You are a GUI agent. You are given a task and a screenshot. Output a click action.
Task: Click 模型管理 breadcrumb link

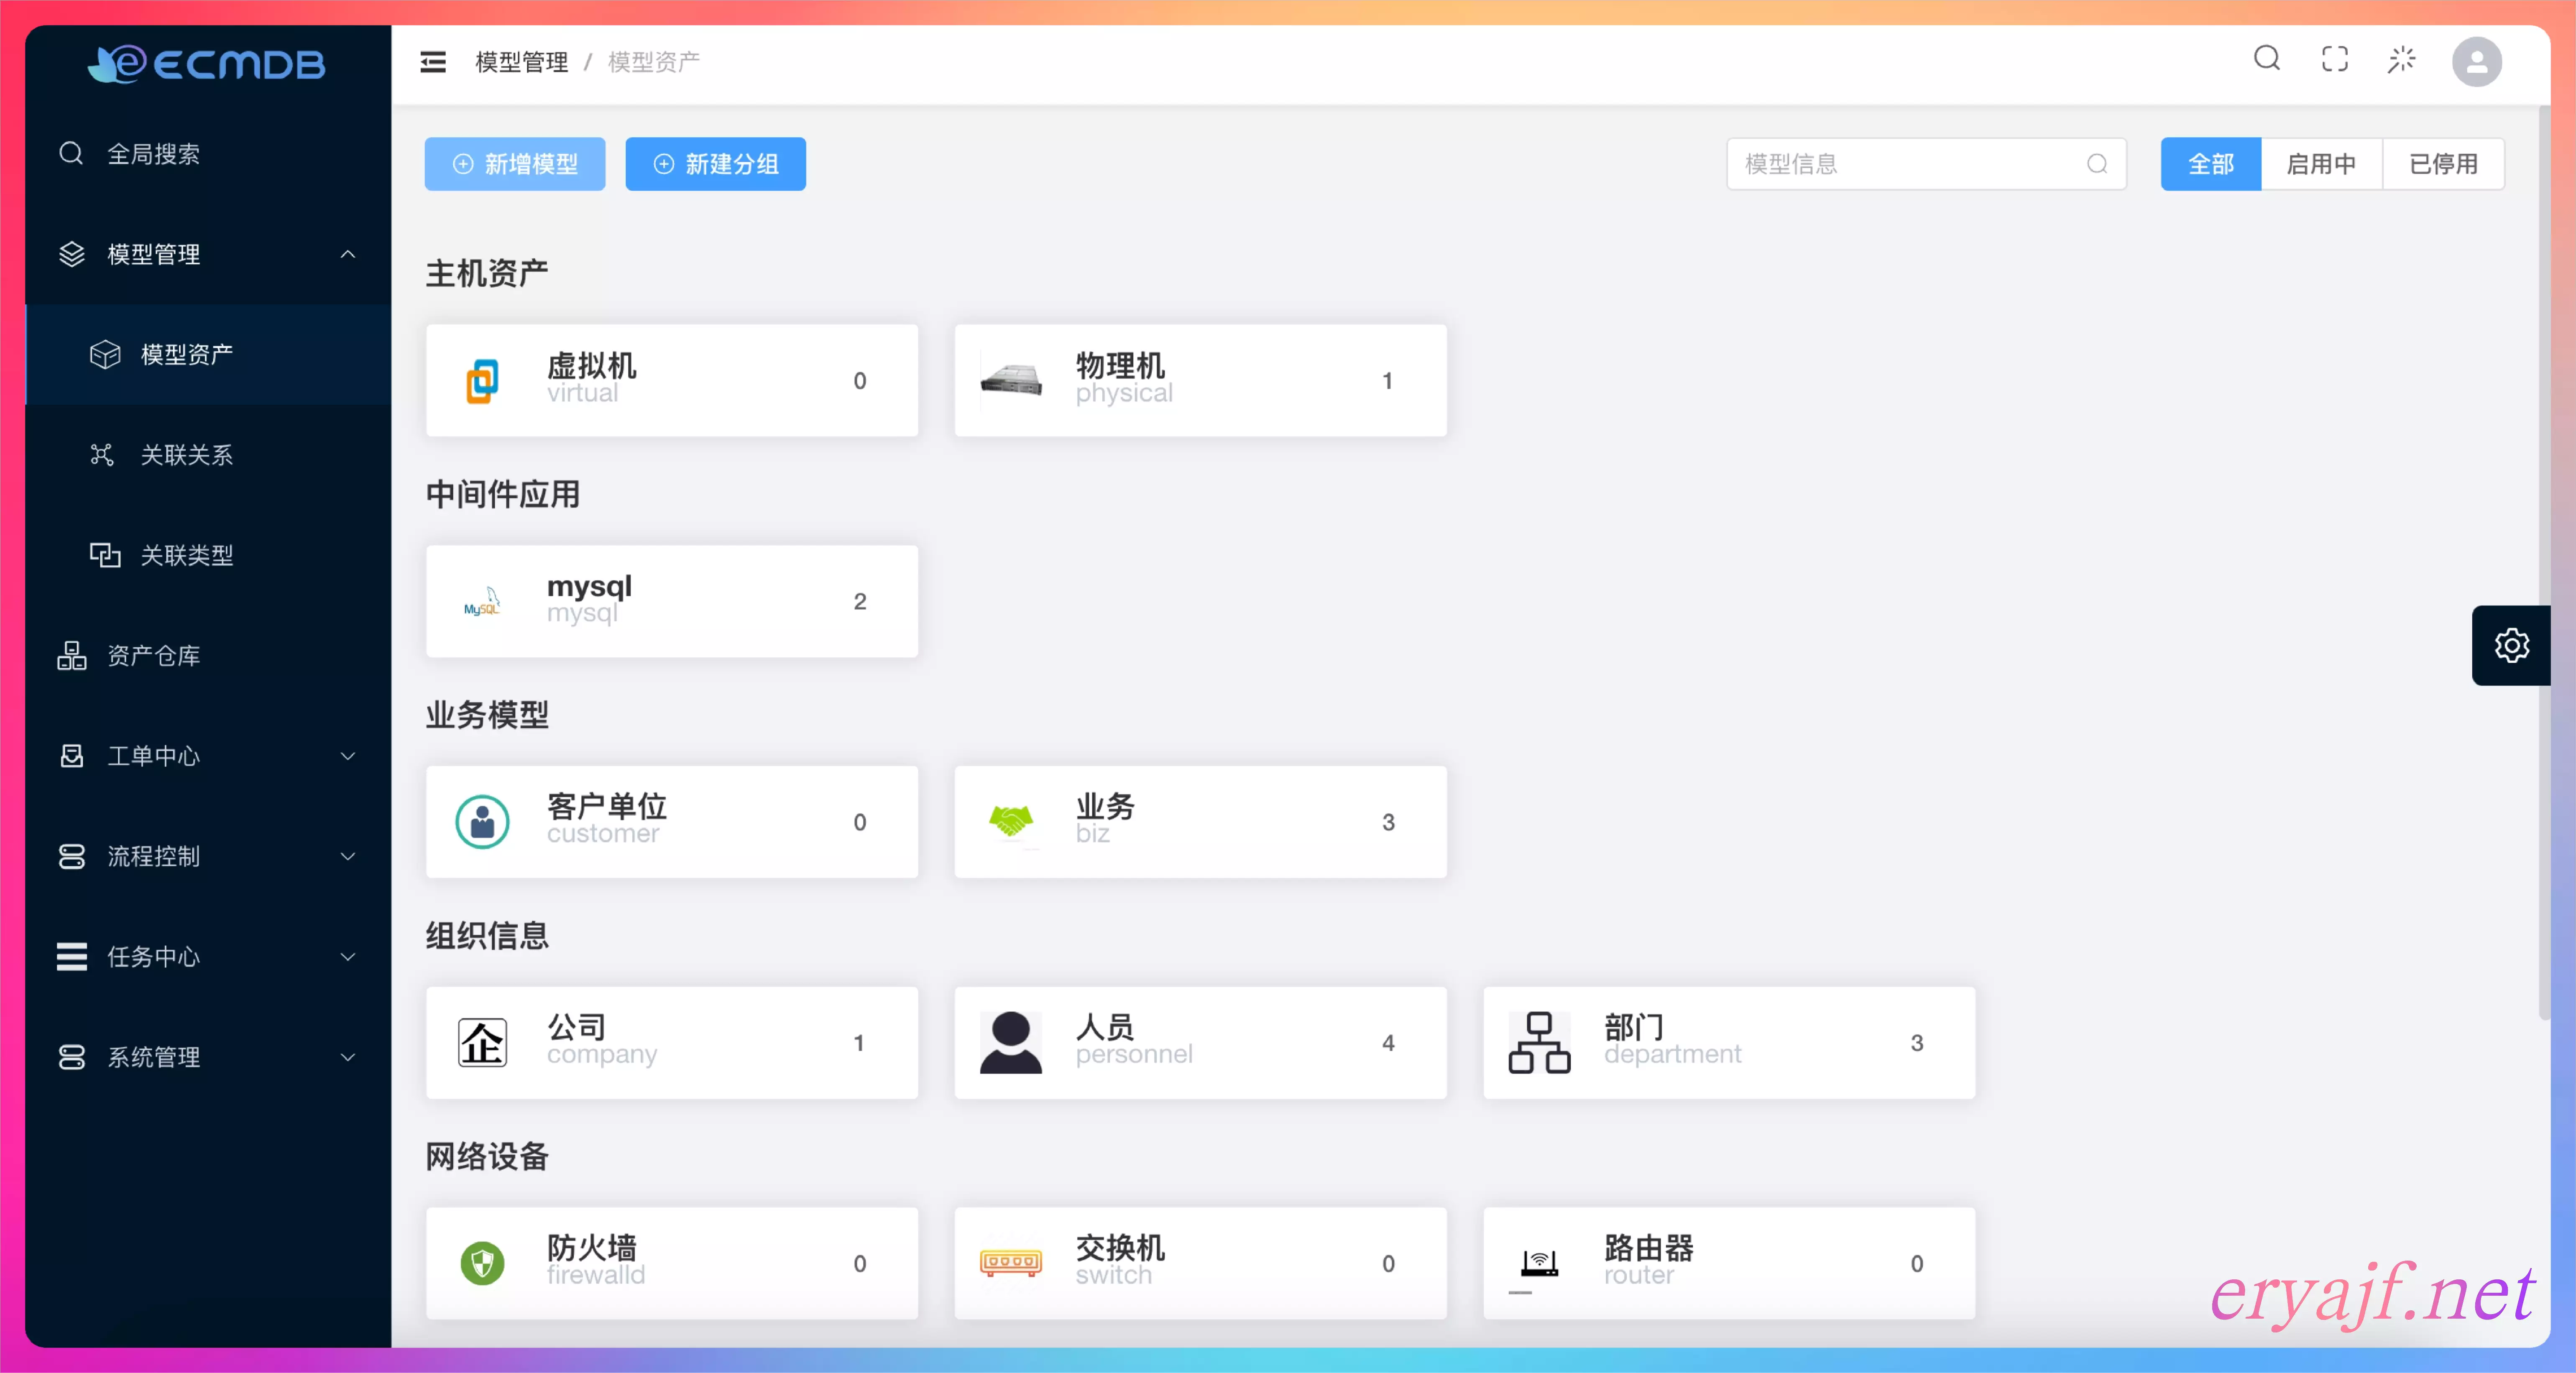[x=521, y=62]
